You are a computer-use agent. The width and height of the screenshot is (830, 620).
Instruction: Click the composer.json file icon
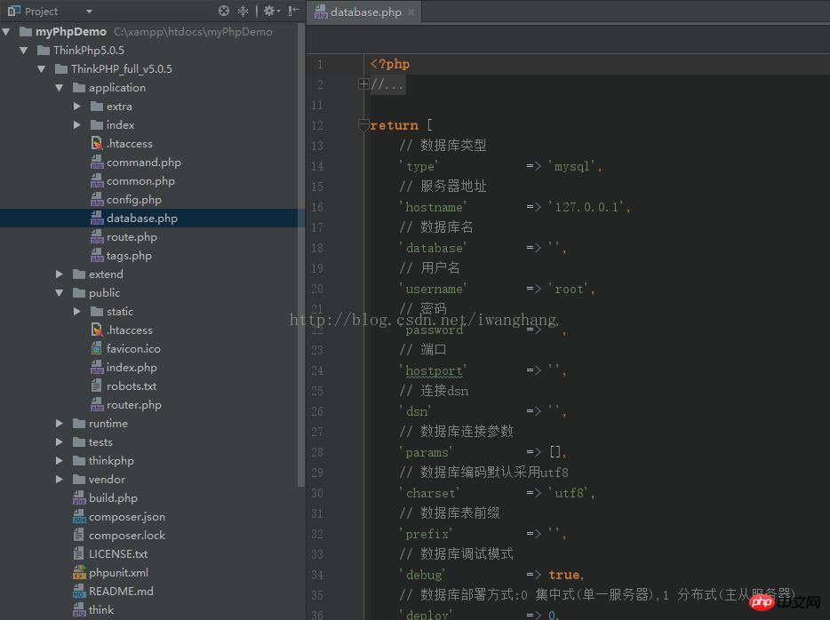[x=79, y=516]
